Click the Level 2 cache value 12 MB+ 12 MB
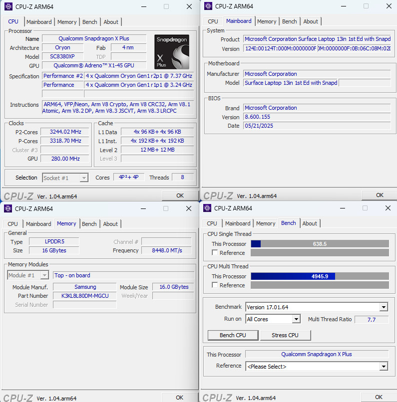Viewport: 397px width, 402px height. (x=157, y=150)
